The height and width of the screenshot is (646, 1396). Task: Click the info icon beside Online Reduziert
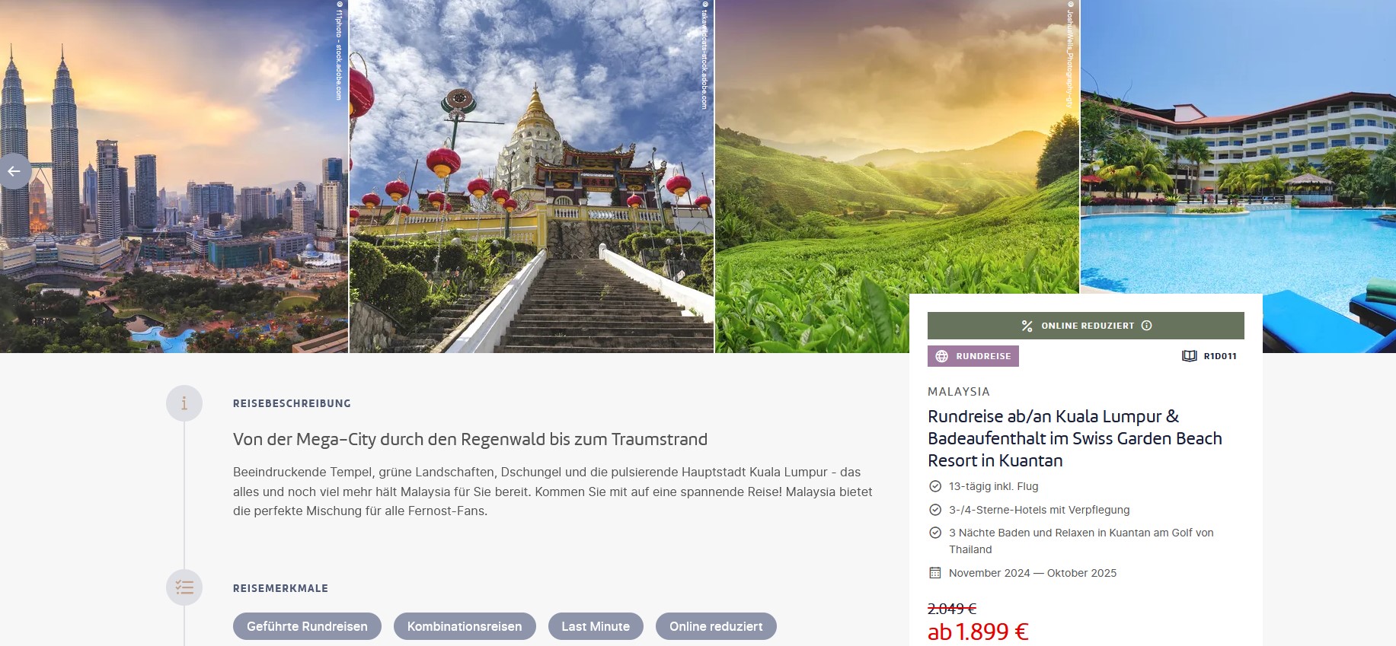1146,326
